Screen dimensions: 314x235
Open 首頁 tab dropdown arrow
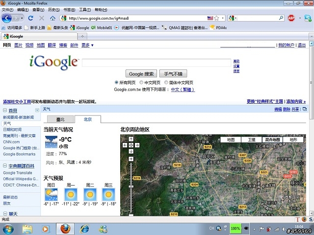tap(37, 110)
